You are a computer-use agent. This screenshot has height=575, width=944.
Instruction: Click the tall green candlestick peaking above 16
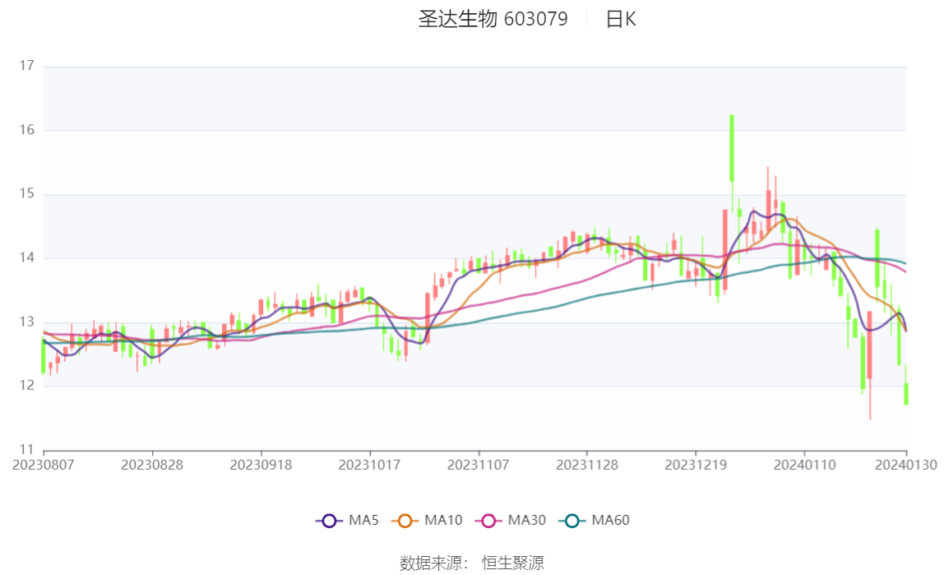[732, 148]
